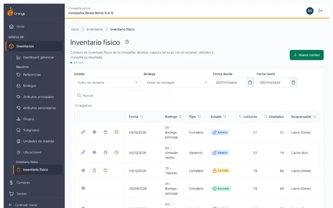Click the Buscar search field

tap(123, 95)
